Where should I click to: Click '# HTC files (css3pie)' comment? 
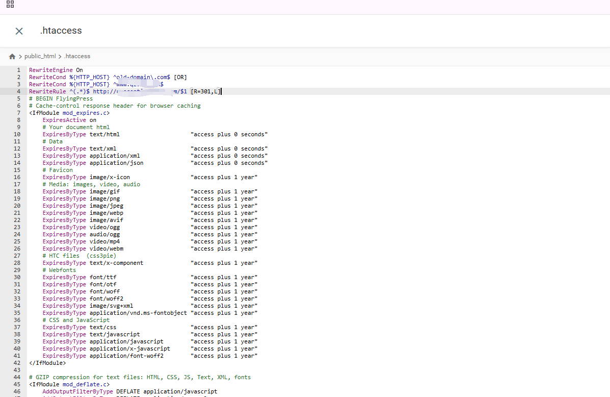click(79, 256)
